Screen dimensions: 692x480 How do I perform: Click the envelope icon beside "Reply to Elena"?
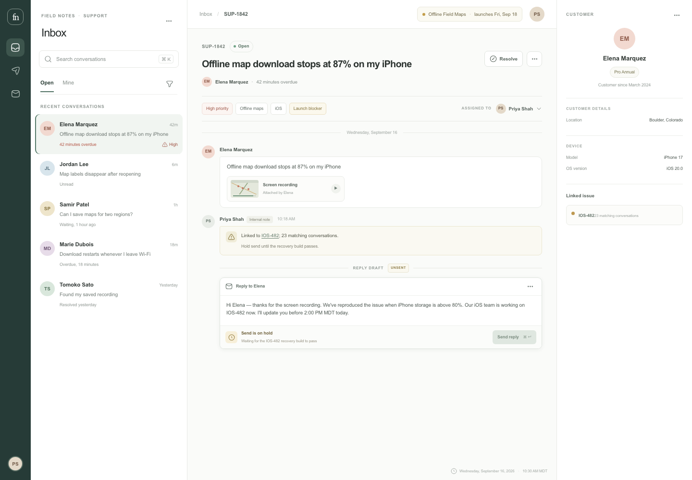click(229, 286)
